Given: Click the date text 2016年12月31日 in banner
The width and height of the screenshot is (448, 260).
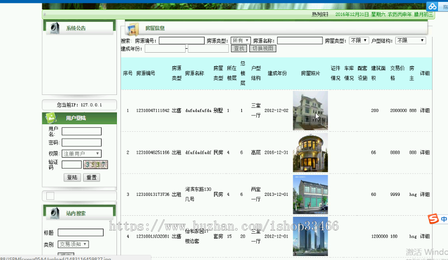Looking at the screenshot, I should 352,14.
